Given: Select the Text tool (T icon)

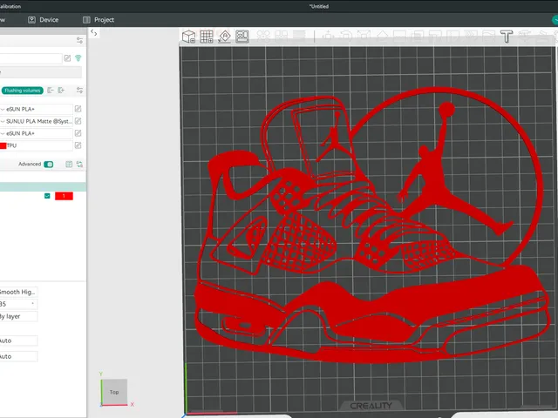Looking at the screenshot, I should pyautogui.click(x=507, y=37).
